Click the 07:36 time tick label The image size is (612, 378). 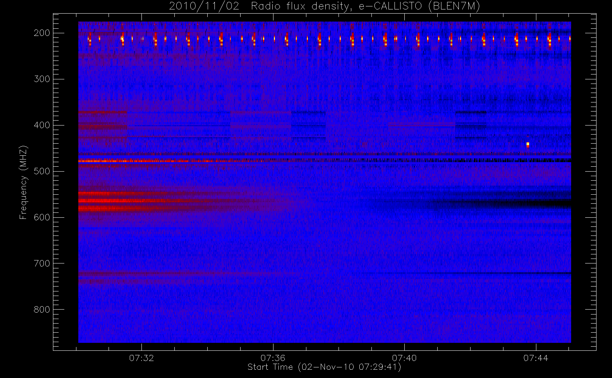click(273, 358)
